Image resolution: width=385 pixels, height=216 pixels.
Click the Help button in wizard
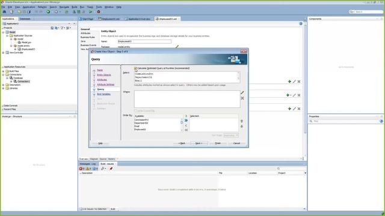click(x=100, y=143)
